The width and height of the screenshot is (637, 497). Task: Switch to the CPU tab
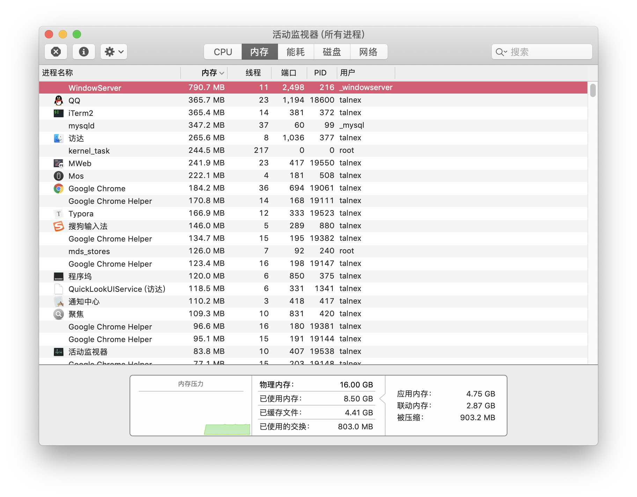coord(223,52)
